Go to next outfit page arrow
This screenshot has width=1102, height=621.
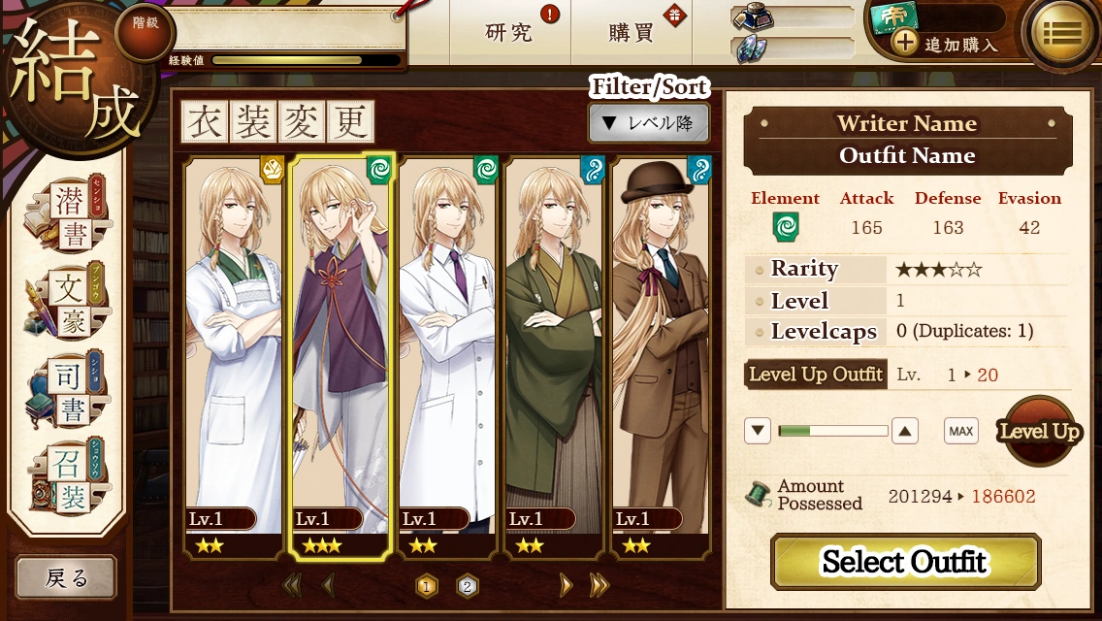click(565, 585)
